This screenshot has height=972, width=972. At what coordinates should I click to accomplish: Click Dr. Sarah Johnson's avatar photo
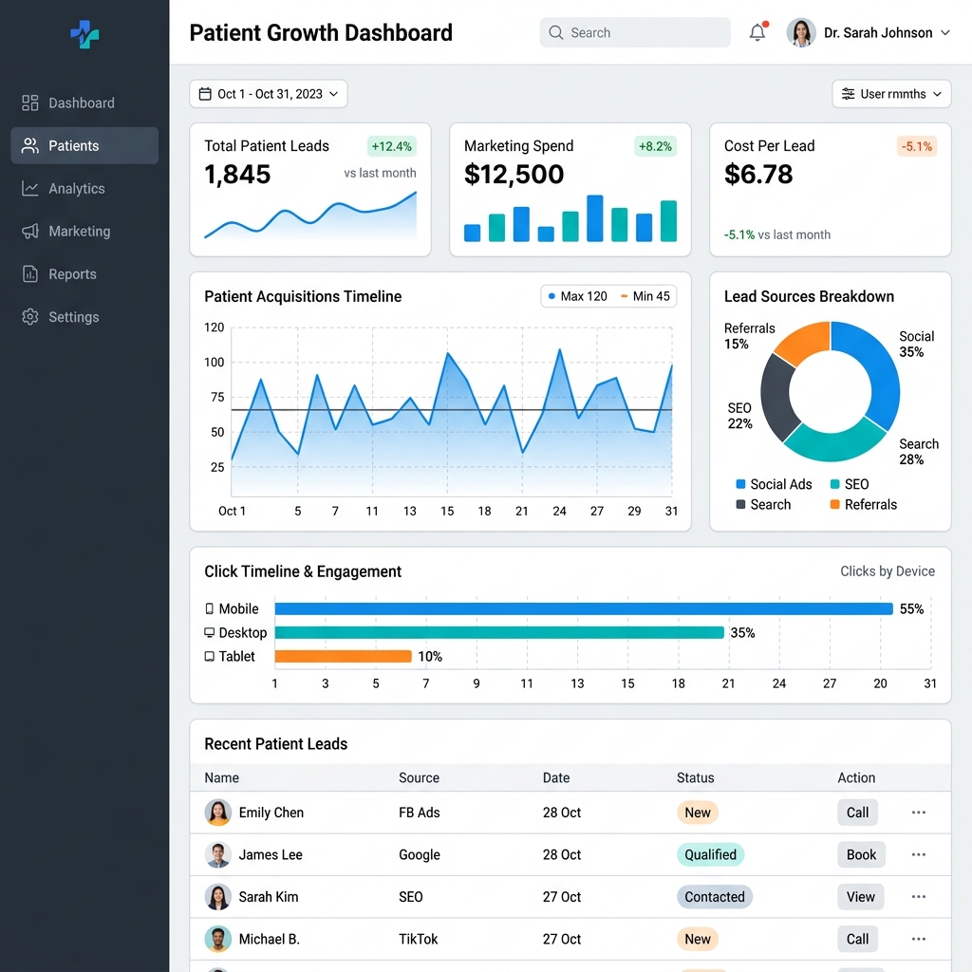tap(801, 32)
